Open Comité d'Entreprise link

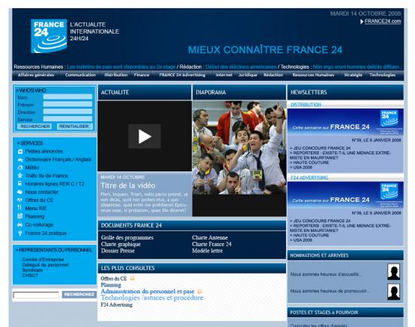click(x=43, y=260)
